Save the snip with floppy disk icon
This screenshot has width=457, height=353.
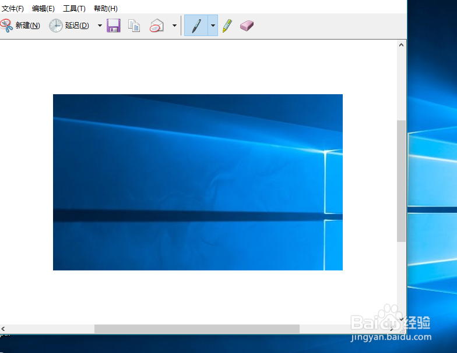pyautogui.click(x=114, y=26)
